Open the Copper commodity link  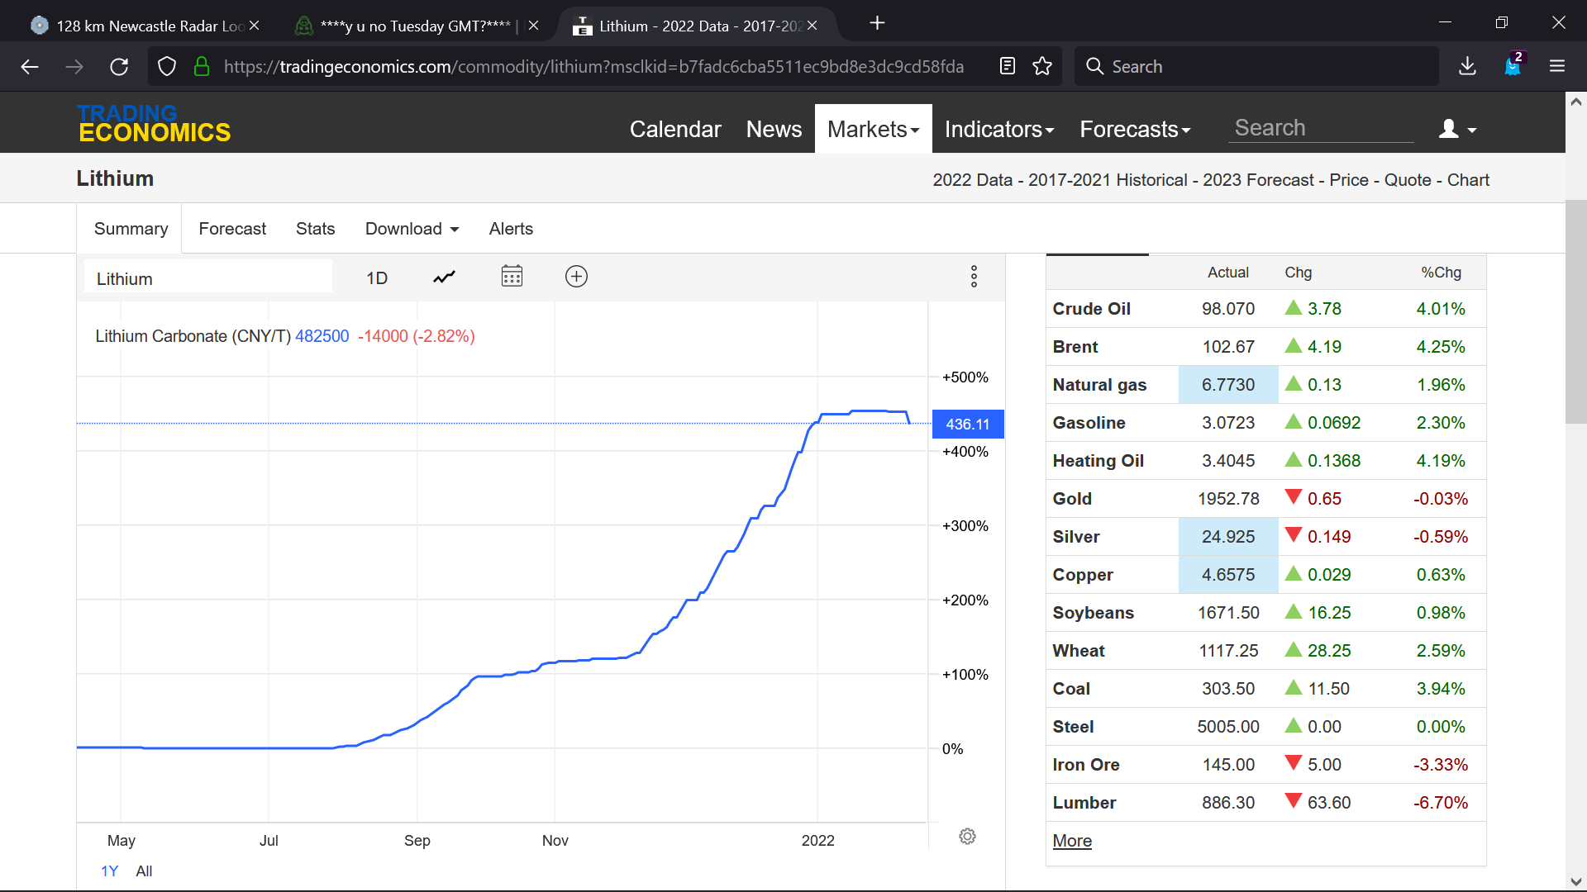pyautogui.click(x=1083, y=575)
